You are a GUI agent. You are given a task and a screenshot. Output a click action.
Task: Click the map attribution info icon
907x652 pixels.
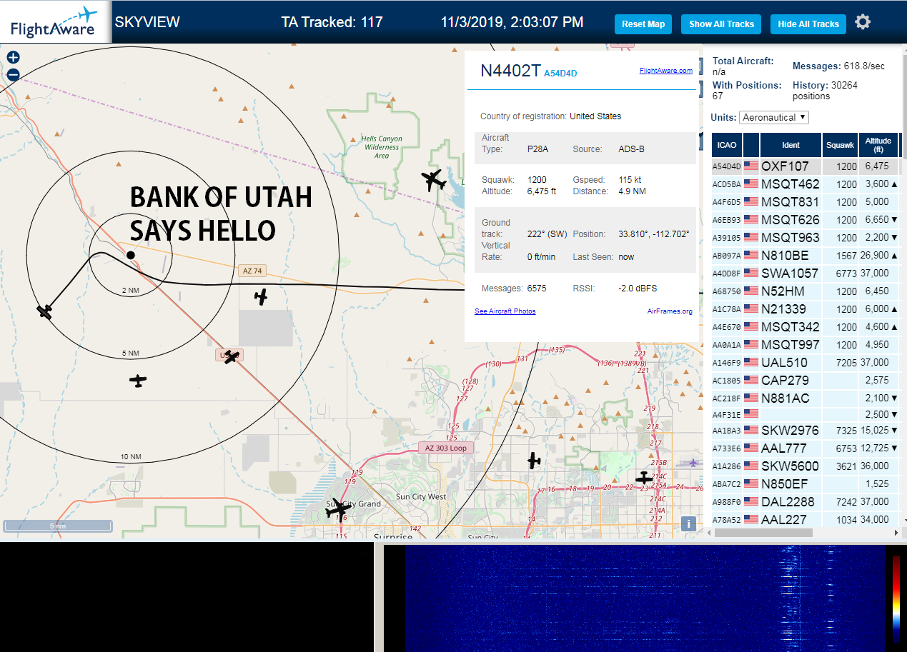(688, 523)
